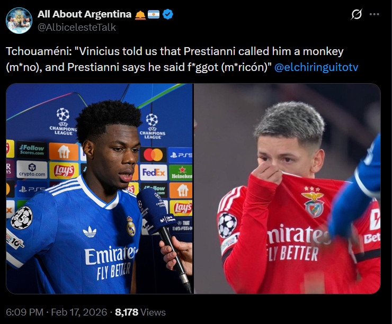This screenshot has height=324, width=392.
Task: Click the Heineken logo on sponsor board
Action: [181, 173]
